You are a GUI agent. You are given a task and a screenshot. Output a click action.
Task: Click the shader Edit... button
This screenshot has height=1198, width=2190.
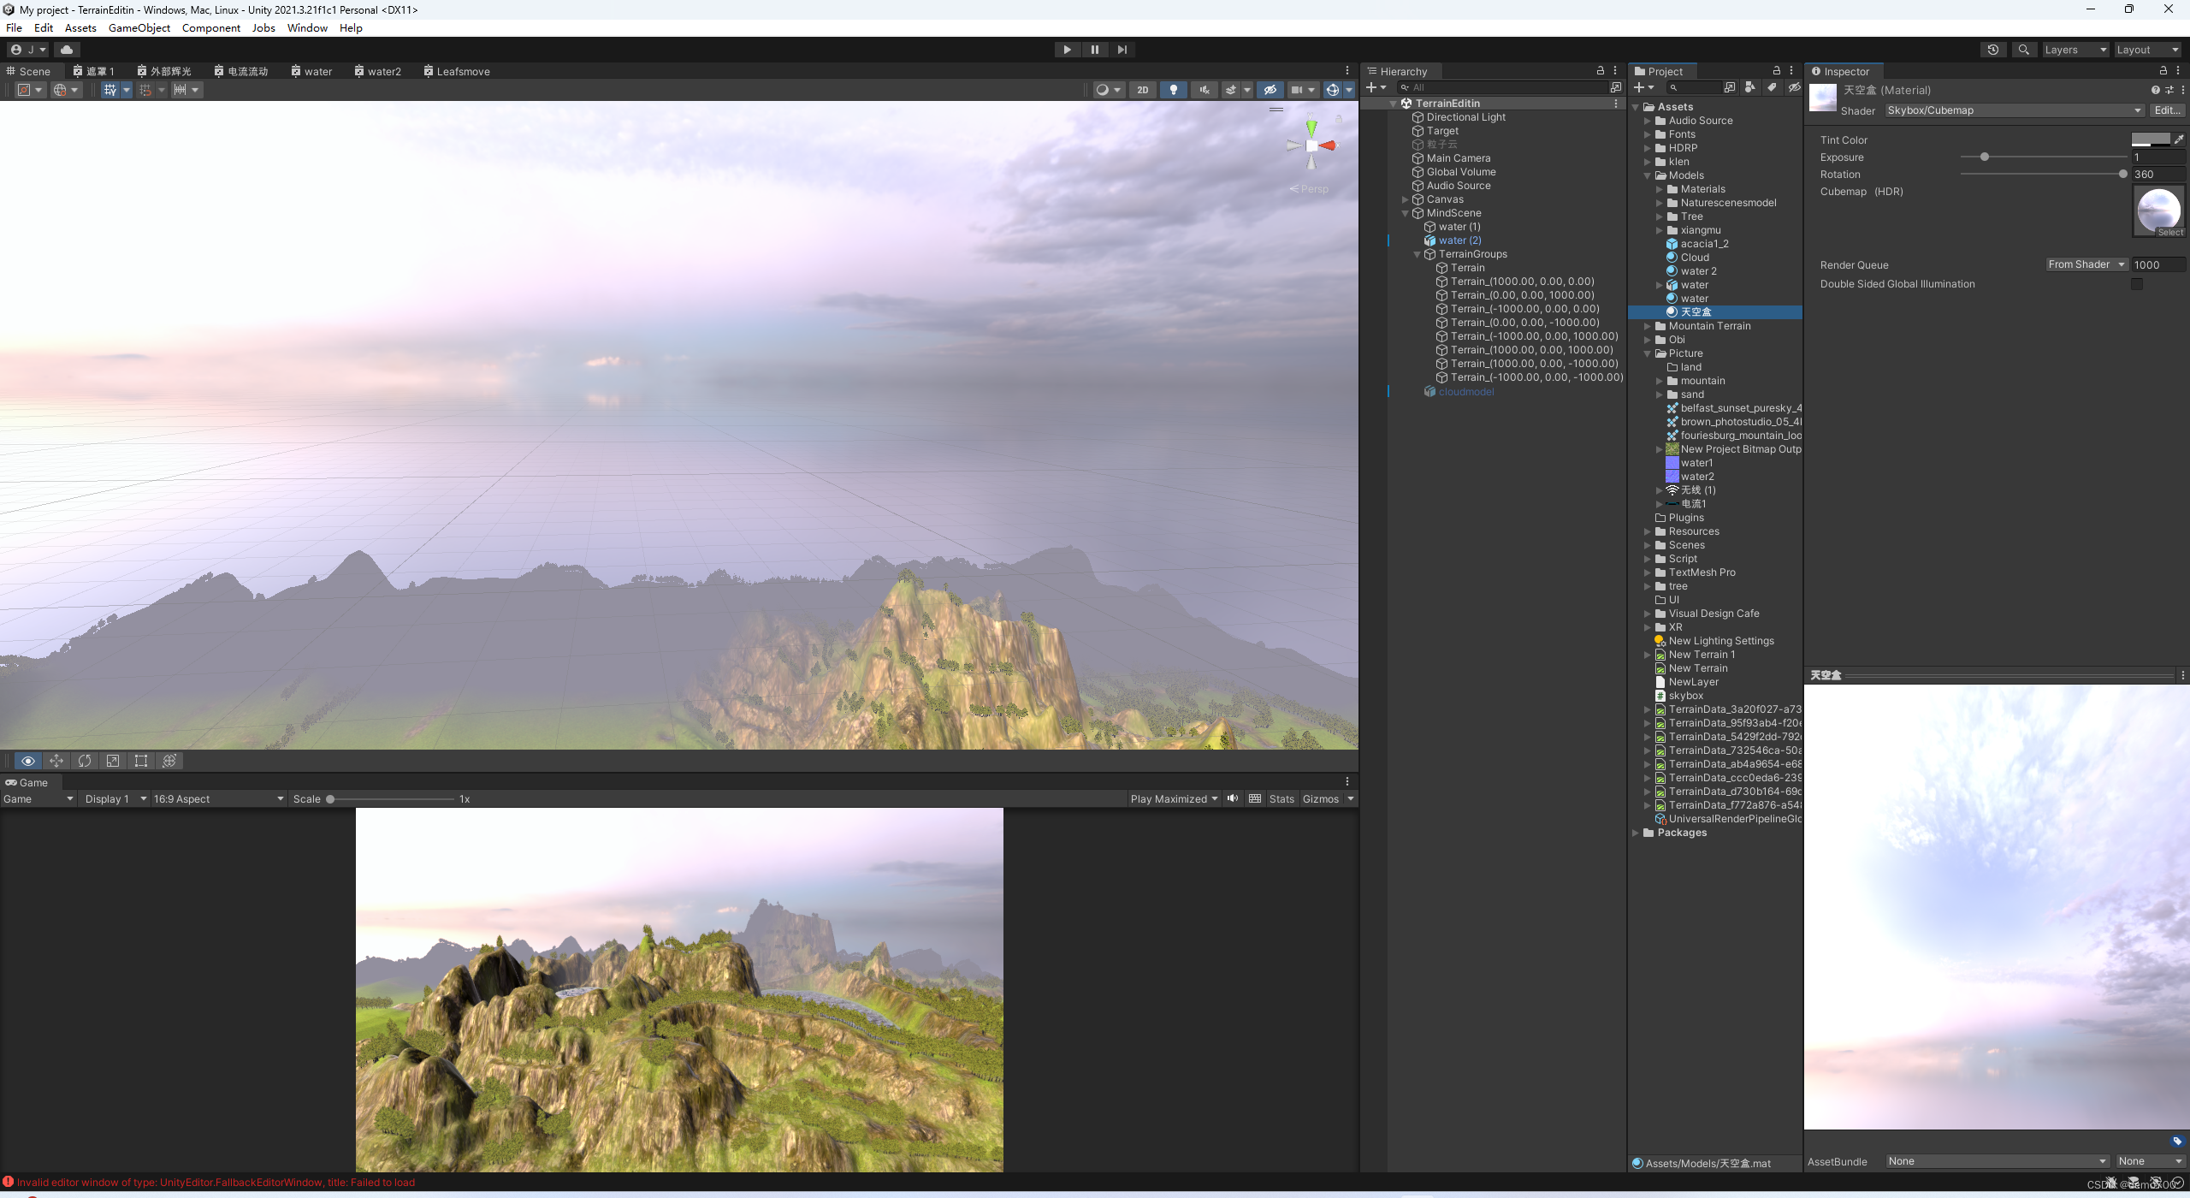(x=2166, y=110)
